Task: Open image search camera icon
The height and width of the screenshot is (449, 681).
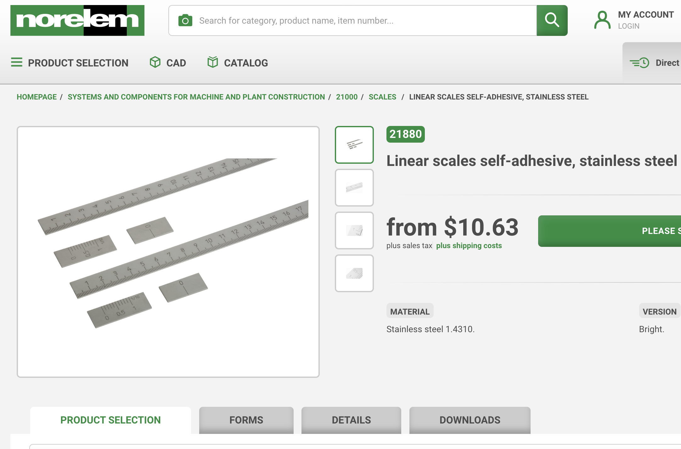Action: (x=185, y=21)
